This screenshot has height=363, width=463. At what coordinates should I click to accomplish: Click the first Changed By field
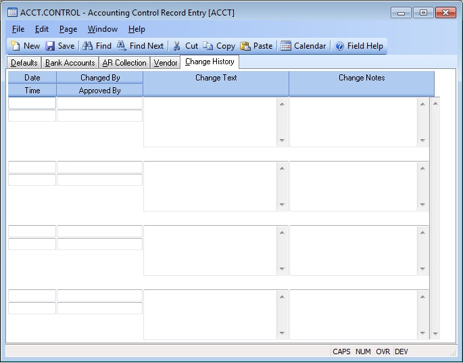(x=99, y=103)
